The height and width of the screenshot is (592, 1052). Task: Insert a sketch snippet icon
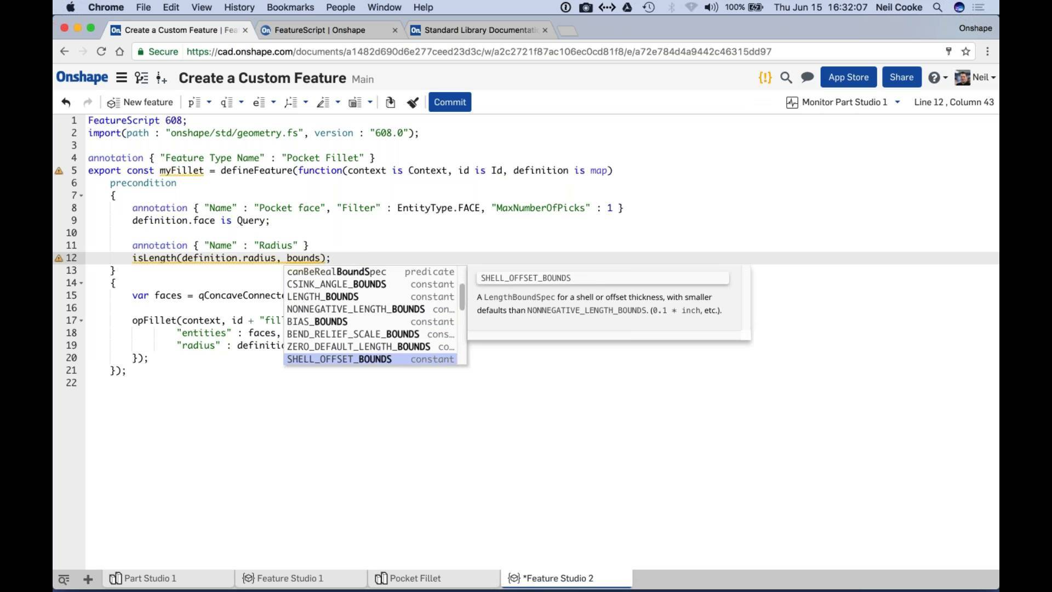pyautogui.click(x=323, y=102)
